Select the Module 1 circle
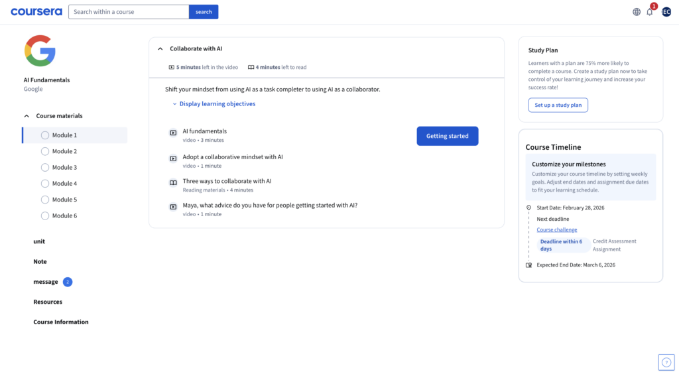 (x=45, y=135)
